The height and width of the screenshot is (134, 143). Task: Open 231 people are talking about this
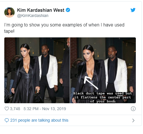pos(39,120)
